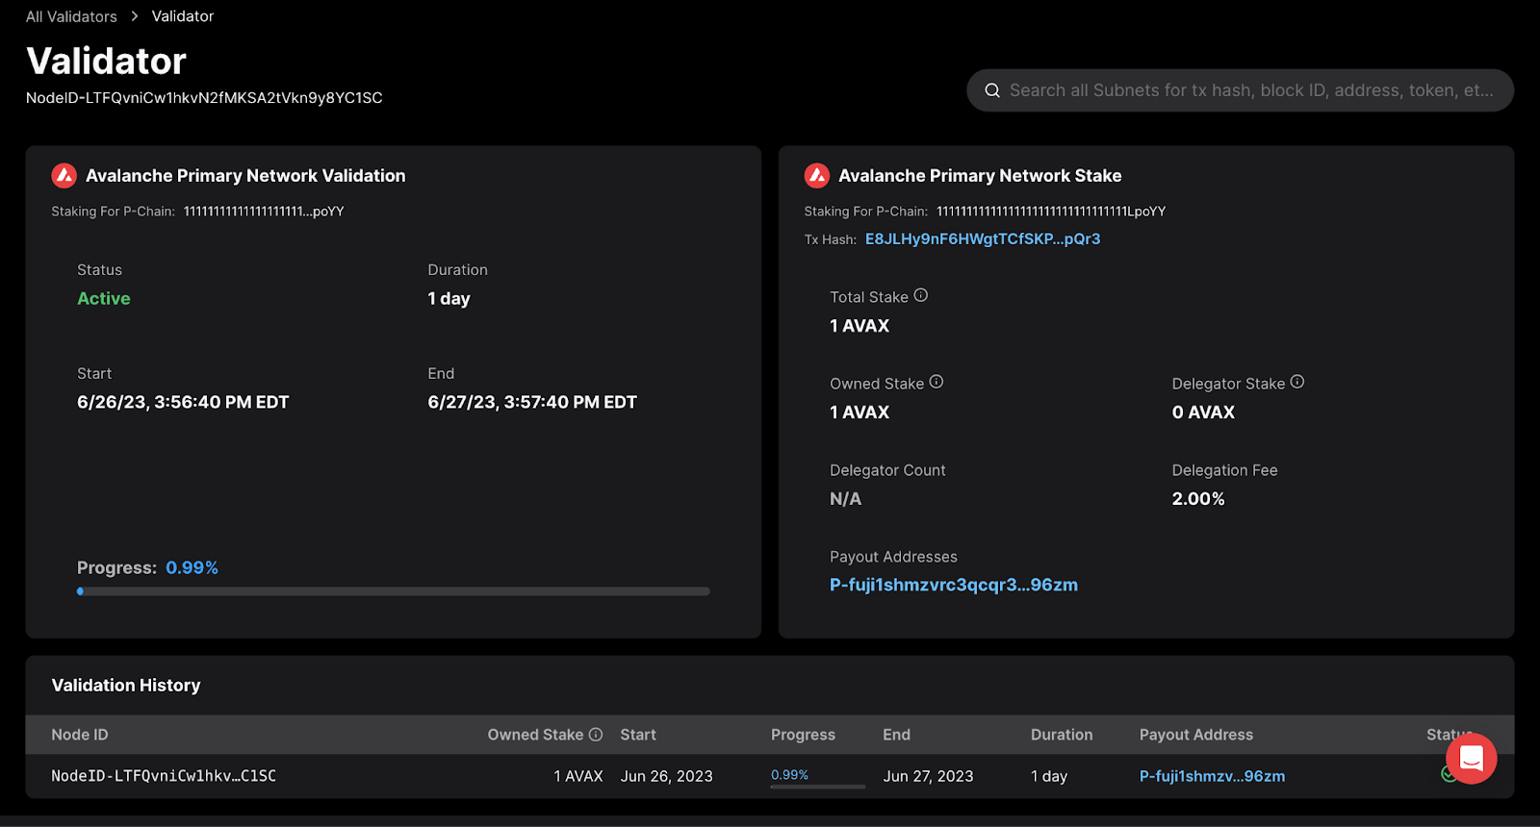1540x827 pixels.
Task: Click Avalanche logo beside Primary Network Validation
Action: click(x=64, y=175)
